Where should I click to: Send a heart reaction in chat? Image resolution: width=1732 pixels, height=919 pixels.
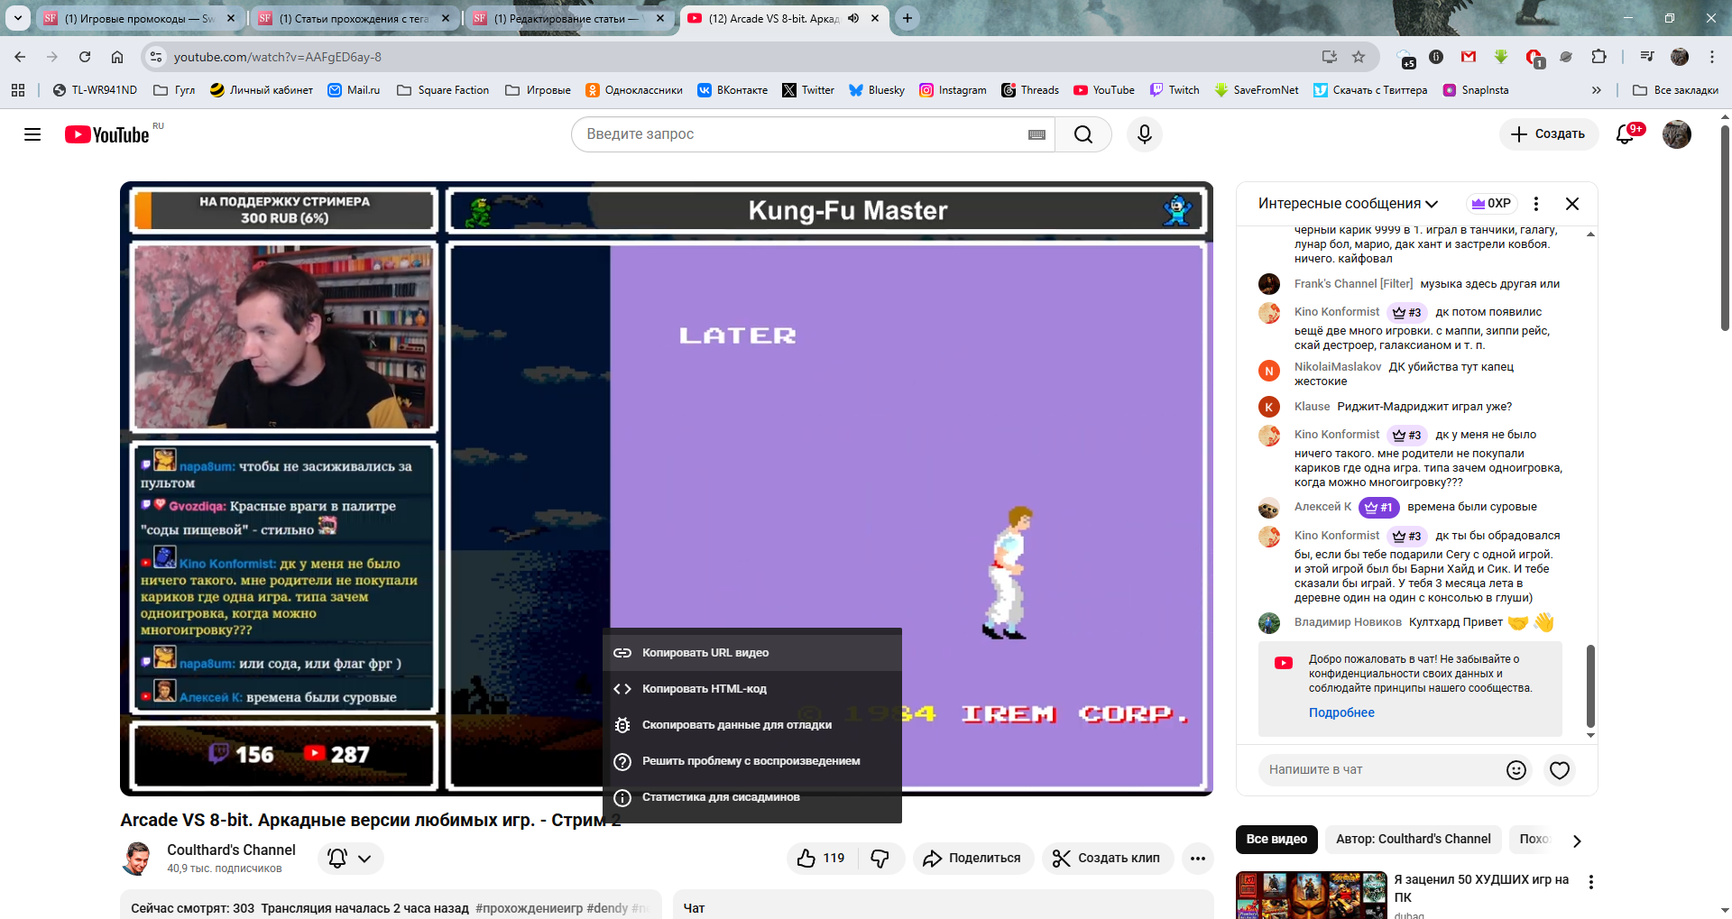tap(1560, 769)
